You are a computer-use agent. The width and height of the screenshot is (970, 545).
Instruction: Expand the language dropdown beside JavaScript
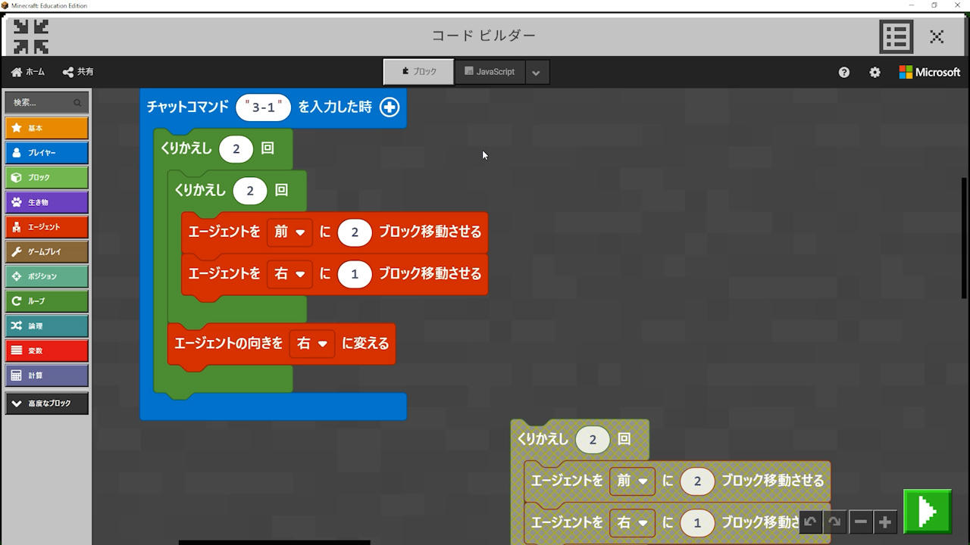point(537,73)
